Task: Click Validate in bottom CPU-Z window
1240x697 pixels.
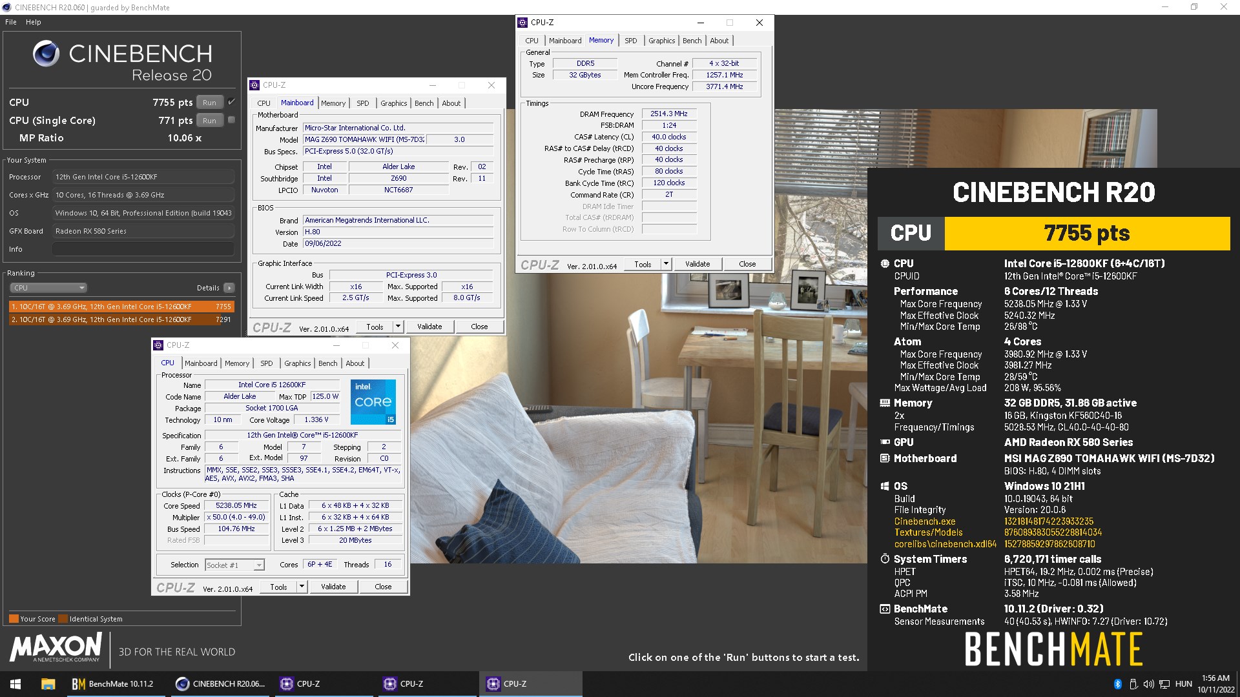Action: coord(333,587)
